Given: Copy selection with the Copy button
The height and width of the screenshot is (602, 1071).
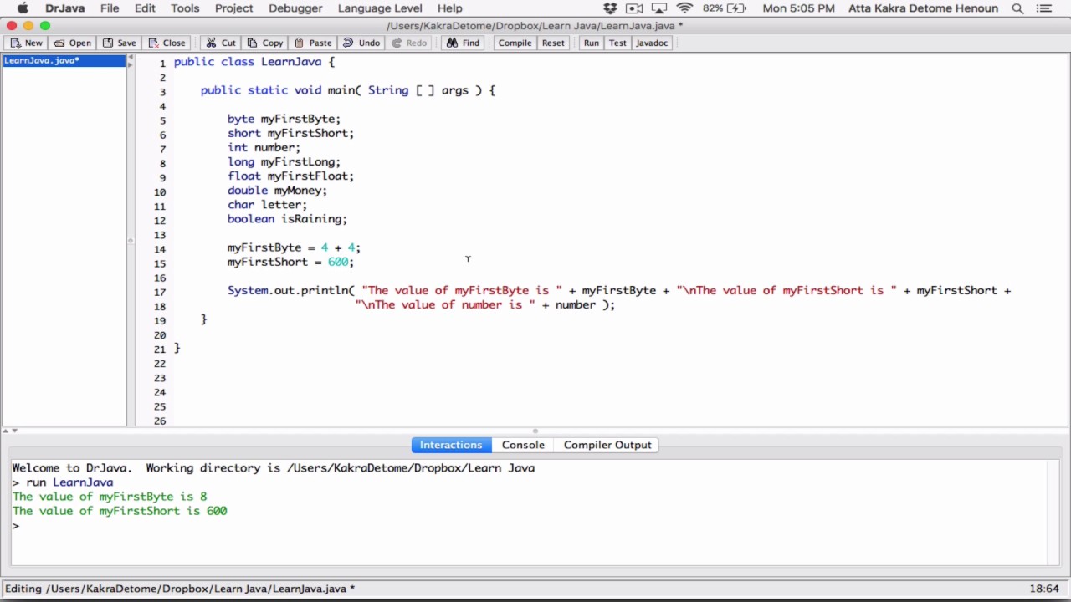Looking at the screenshot, I should [264, 43].
